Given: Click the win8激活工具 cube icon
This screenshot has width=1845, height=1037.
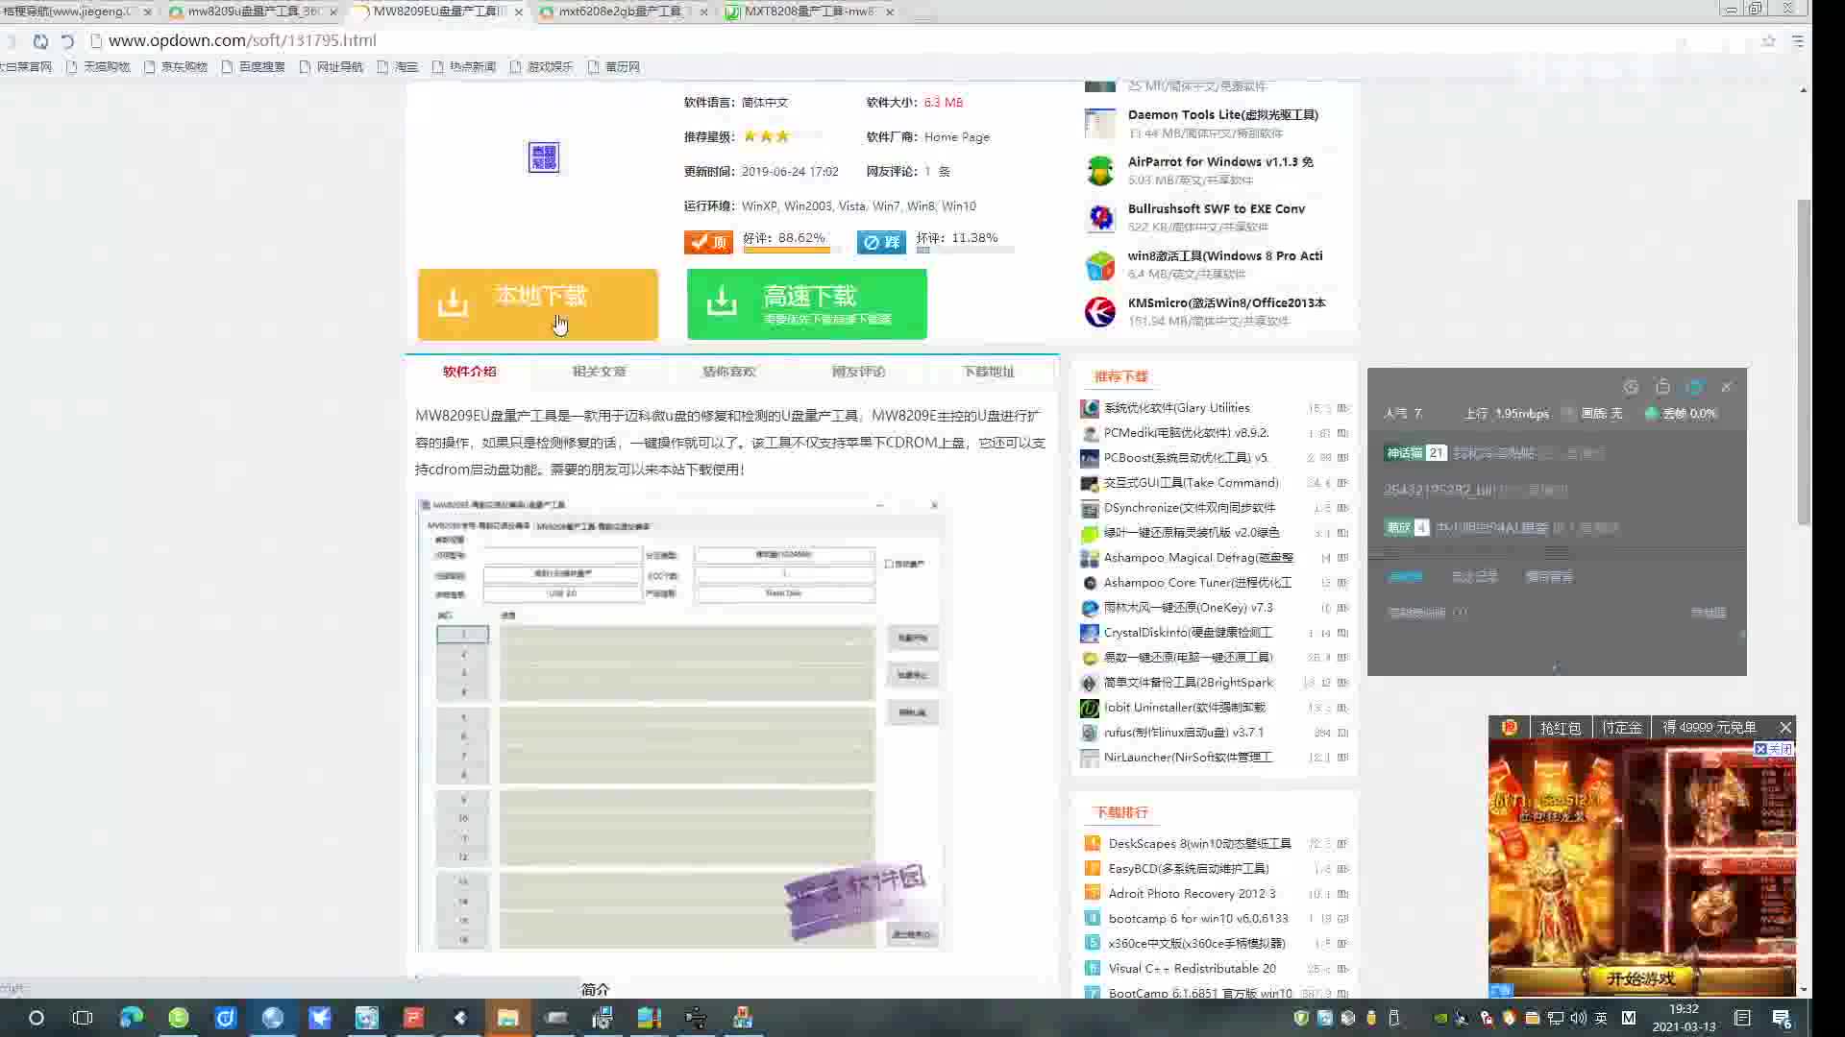Looking at the screenshot, I should [1100, 265].
